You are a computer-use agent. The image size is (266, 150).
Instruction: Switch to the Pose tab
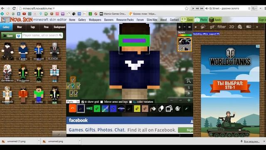pyautogui.click(x=46, y=27)
